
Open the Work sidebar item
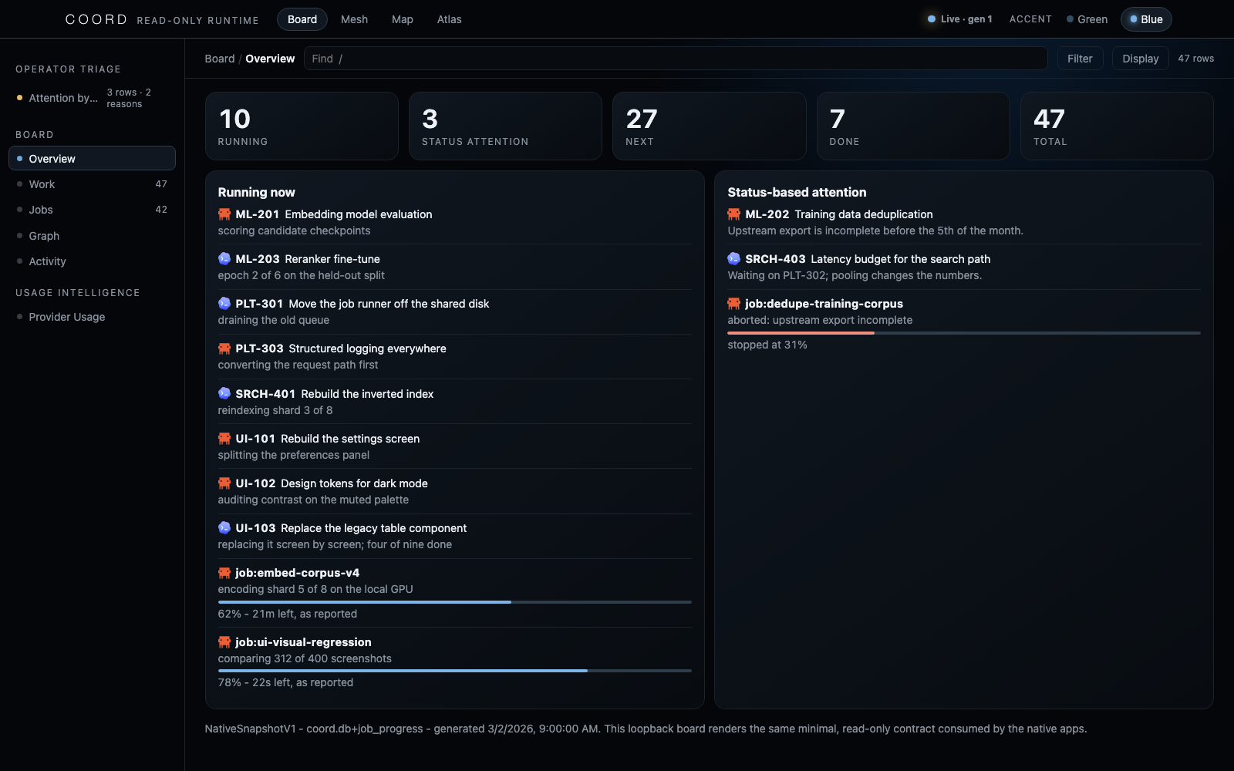(x=92, y=184)
